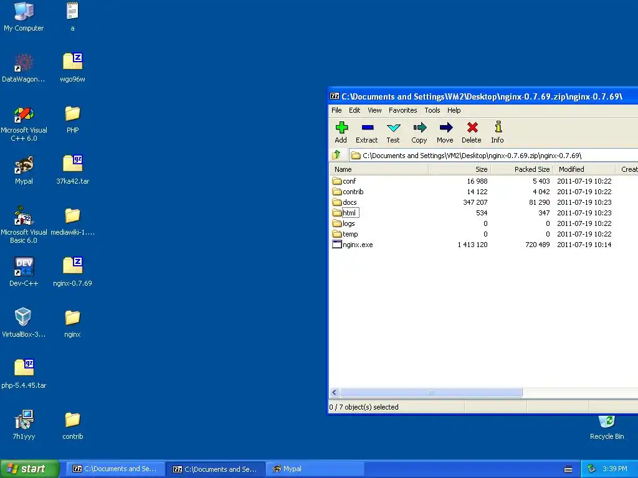
Task: Switch to second 7-Zip taskbar button
Action: coord(215,469)
